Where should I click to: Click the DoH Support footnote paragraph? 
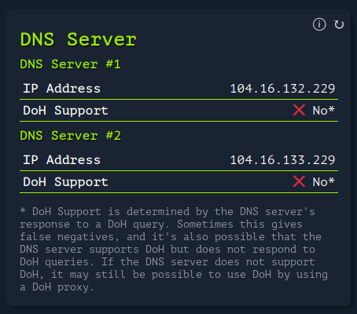coord(174,250)
